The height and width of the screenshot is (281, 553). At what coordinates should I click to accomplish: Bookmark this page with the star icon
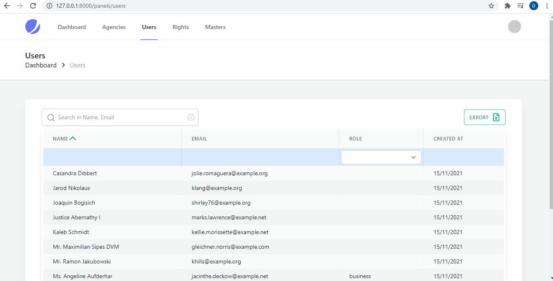pos(491,6)
